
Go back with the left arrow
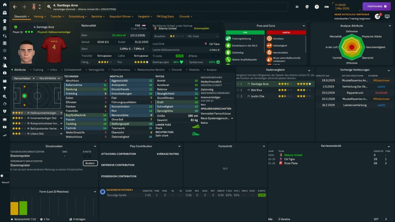coord(15,7)
